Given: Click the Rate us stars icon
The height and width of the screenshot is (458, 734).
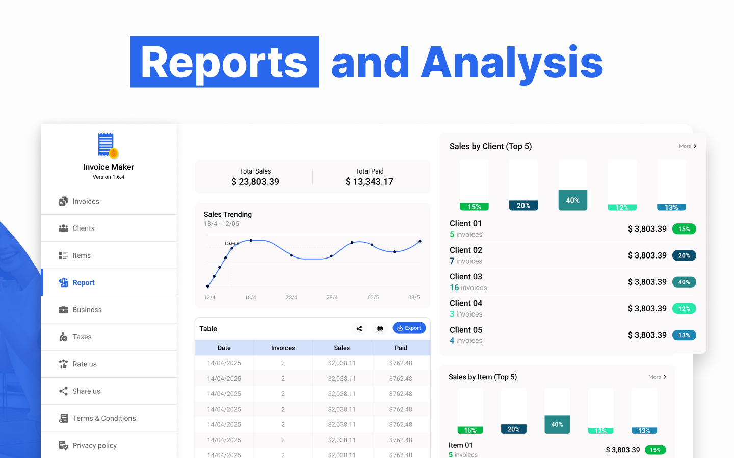Looking at the screenshot, I should click(x=63, y=364).
